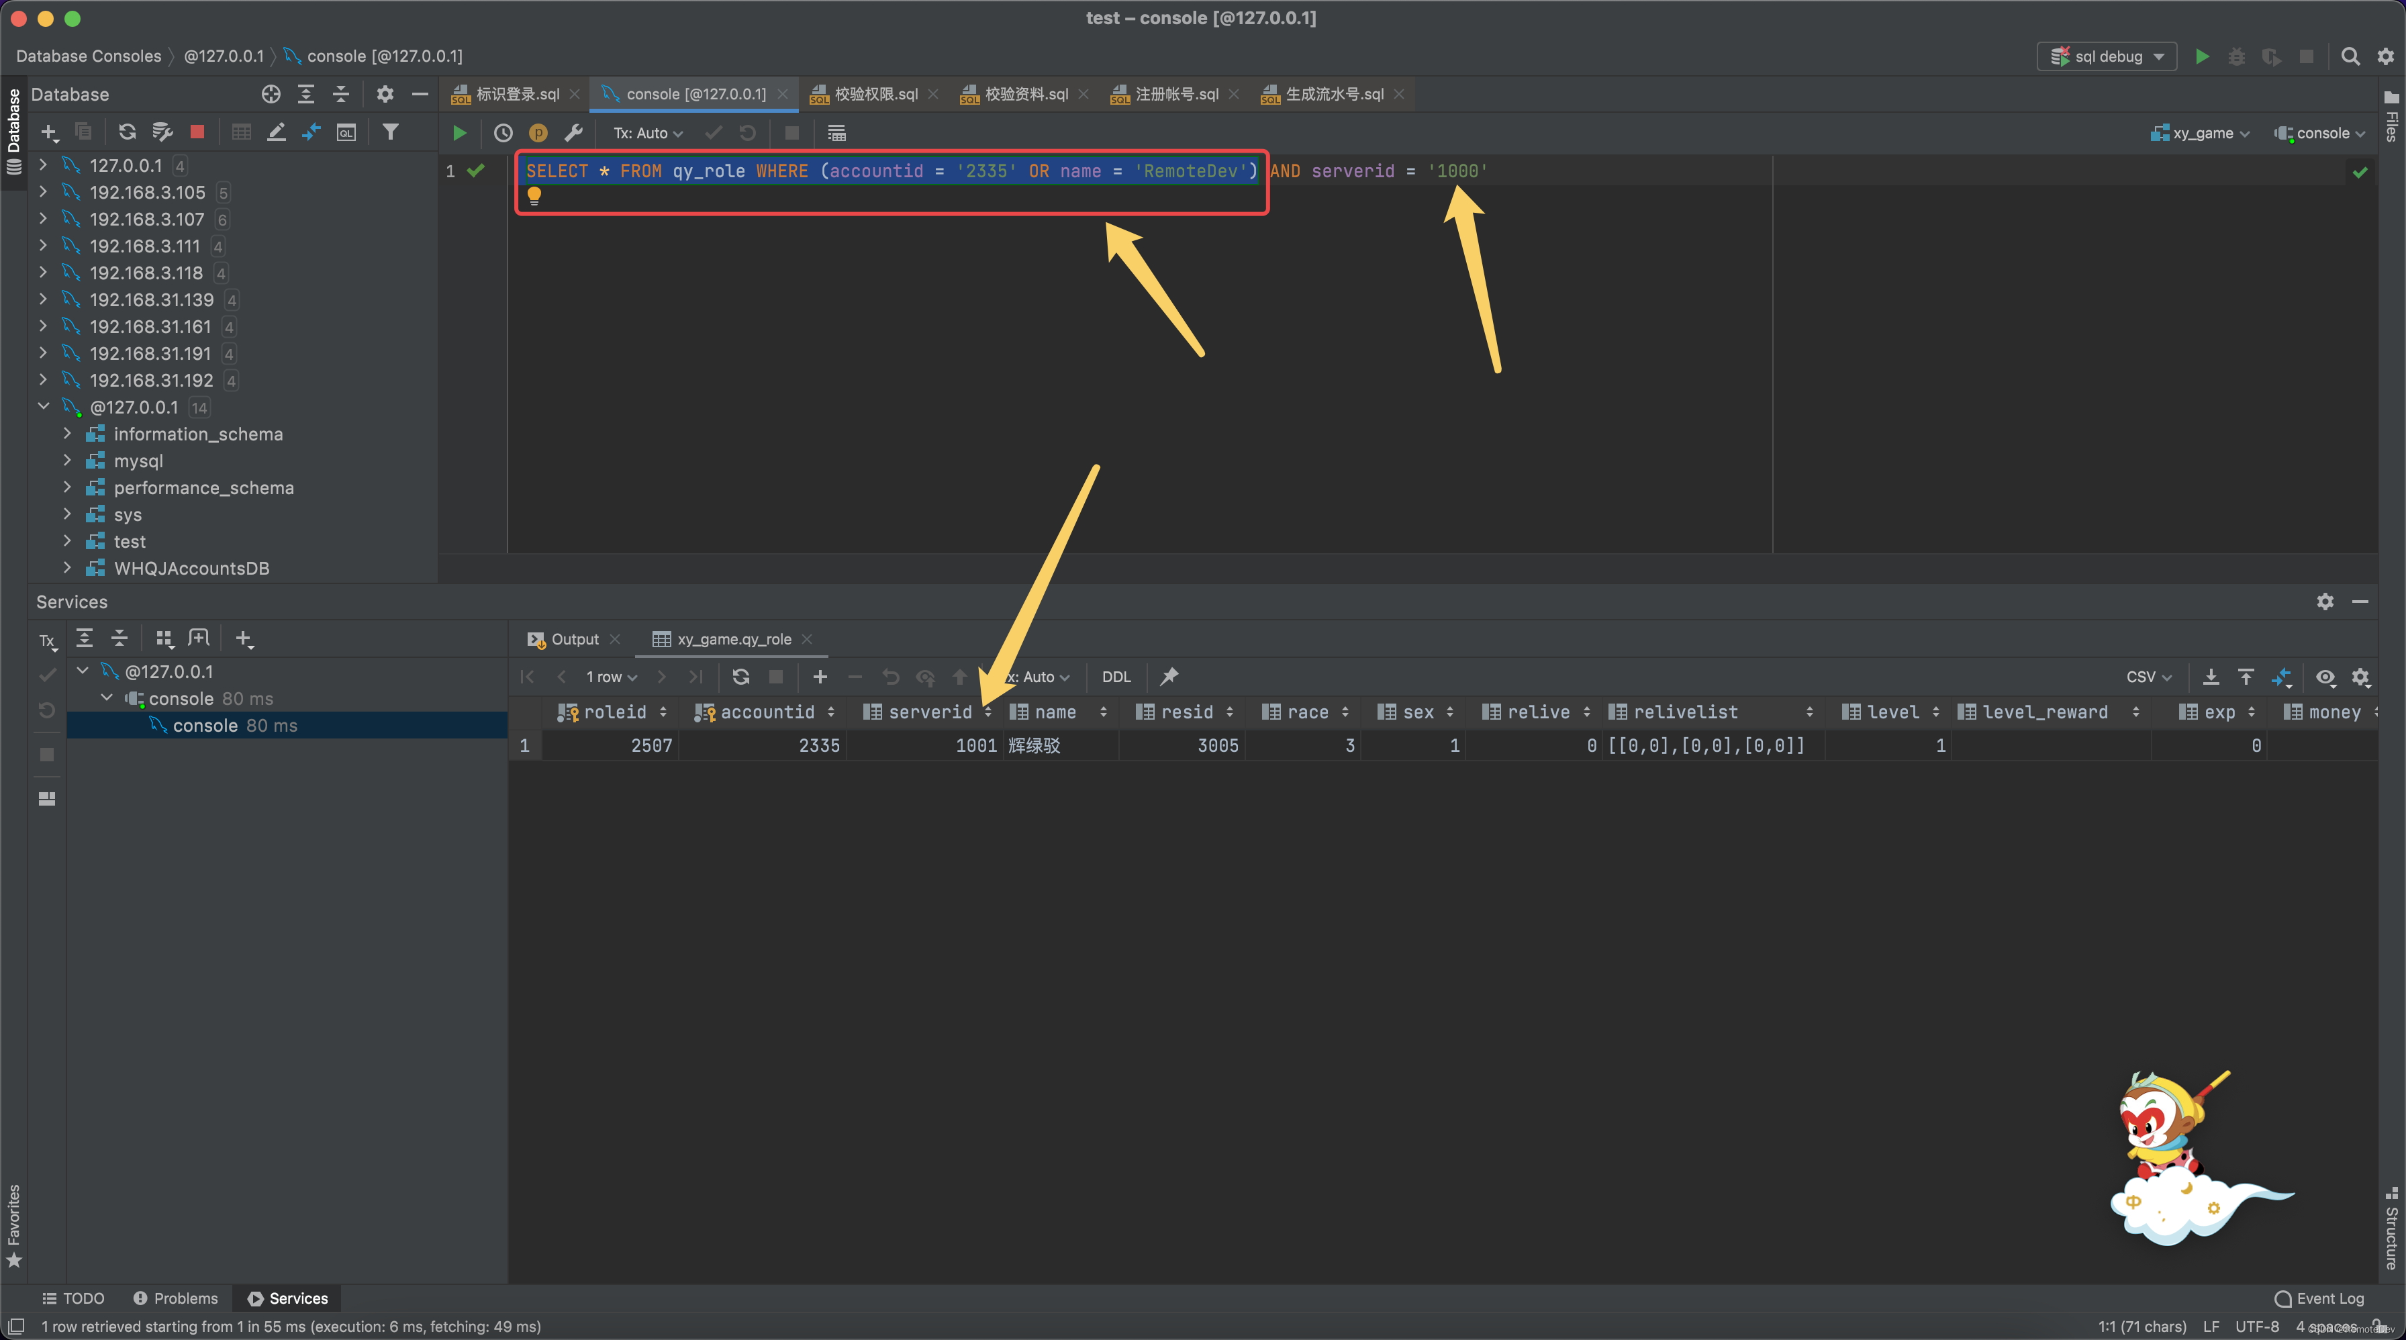Click the Favorites side panel button
This screenshot has width=2406, height=1340.
(x=13, y=1225)
